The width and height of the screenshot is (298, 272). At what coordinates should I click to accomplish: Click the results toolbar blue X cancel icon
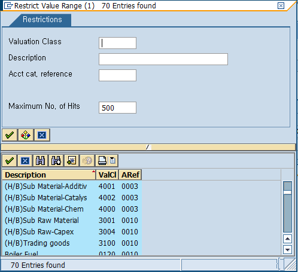coord(25,161)
